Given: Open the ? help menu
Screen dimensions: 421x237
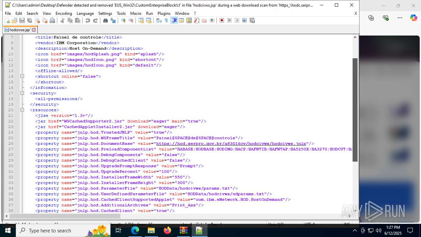Looking at the screenshot, I should point(195,13).
